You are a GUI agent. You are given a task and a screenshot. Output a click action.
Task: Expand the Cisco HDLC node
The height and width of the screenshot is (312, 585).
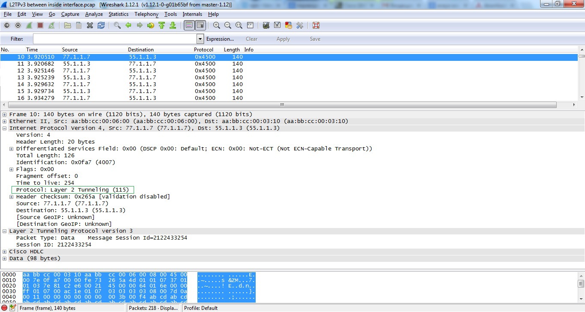(5, 252)
